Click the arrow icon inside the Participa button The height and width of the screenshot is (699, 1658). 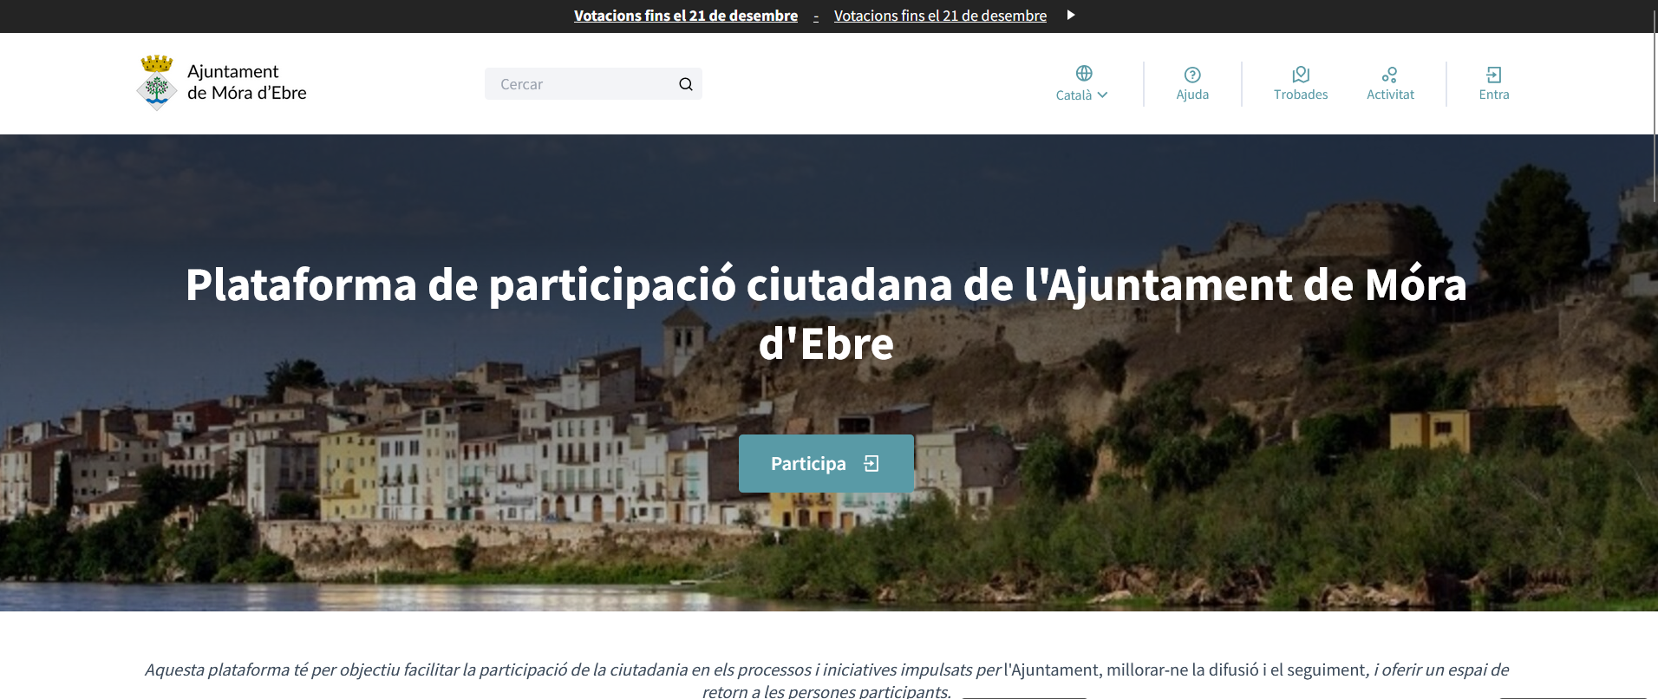(871, 464)
